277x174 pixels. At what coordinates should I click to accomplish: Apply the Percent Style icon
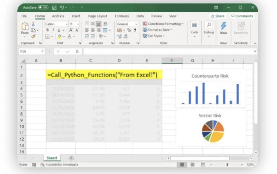pyautogui.click(x=129, y=30)
